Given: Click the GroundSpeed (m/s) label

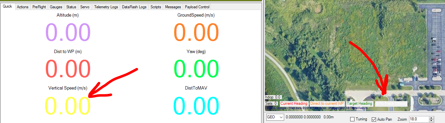Looking at the screenshot, I should pyautogui.click(x=196, y=15).
